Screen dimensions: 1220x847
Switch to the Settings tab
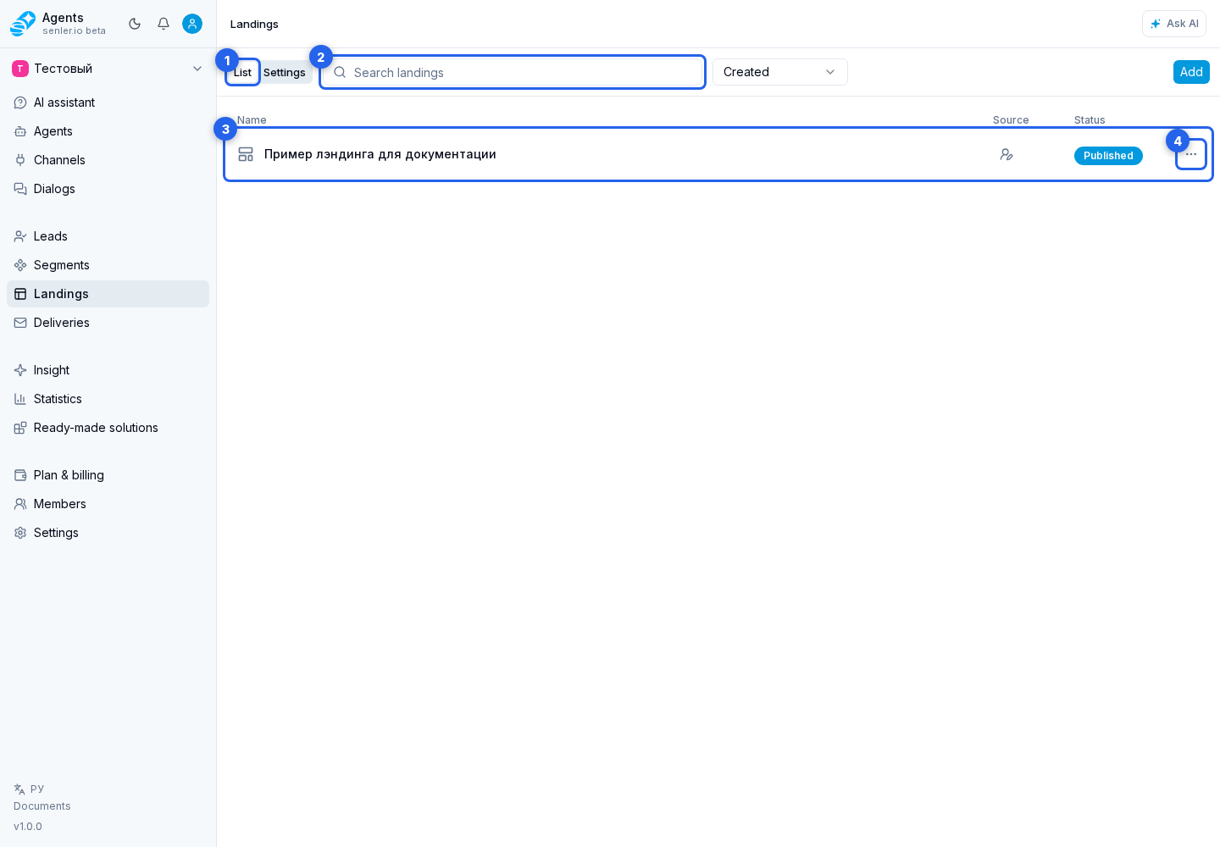(x=285, y=72)
